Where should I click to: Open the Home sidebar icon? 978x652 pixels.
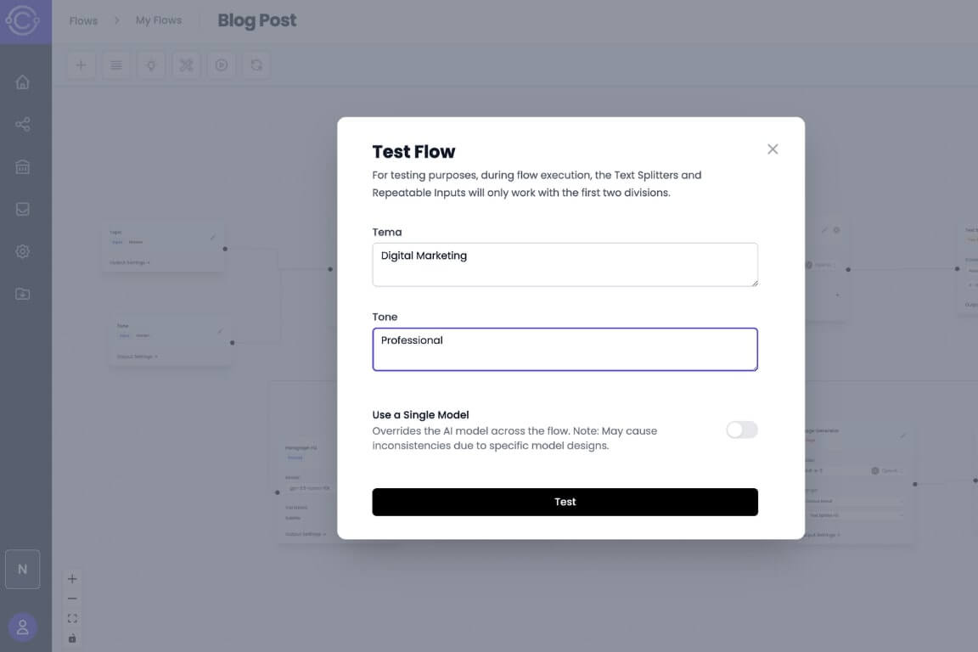(23, 81)
